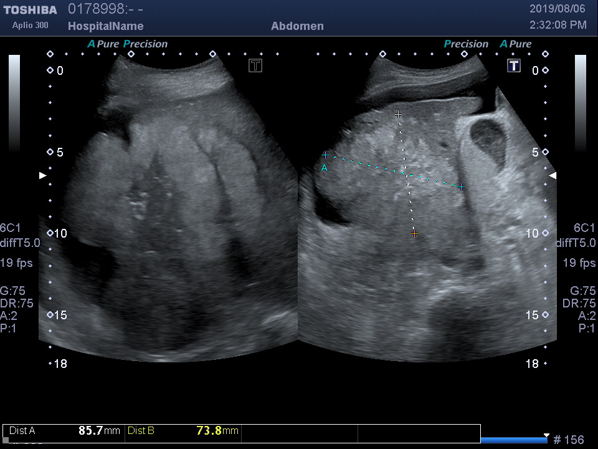The width and height of the screenshot is (598, 449).
Task: Click the Aplio 300 model label
Action: click(x=30, y=25)
